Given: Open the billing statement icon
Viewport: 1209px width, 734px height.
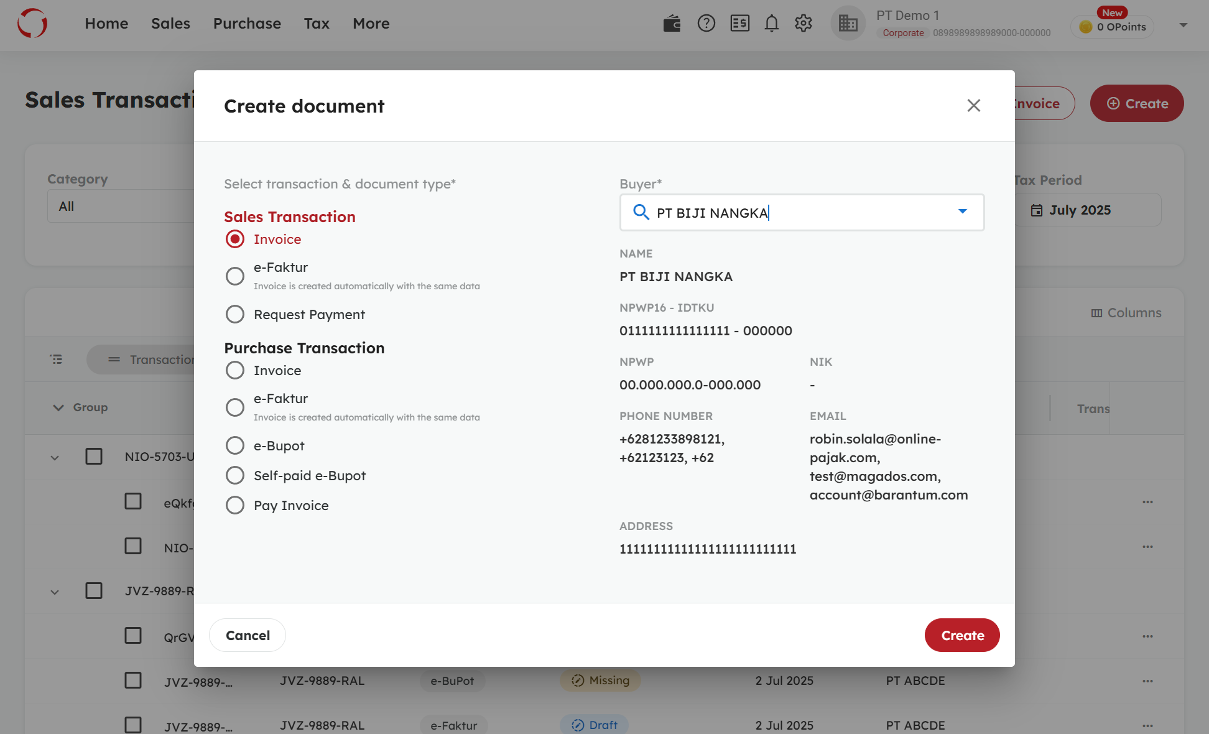Looking at the screenshot, I should point(739,24).
